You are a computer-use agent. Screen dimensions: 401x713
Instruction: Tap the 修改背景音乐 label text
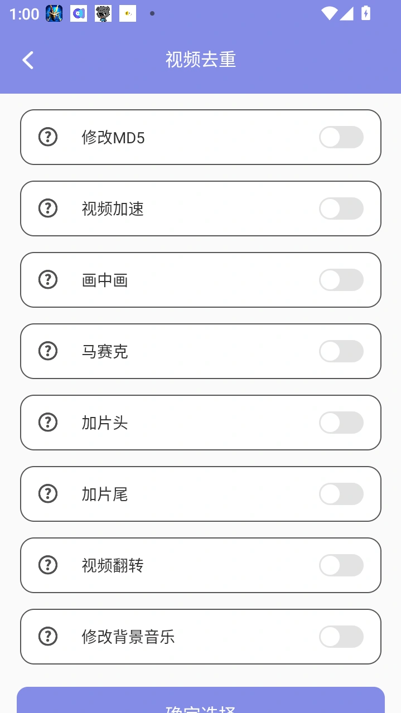click(128, 637)
